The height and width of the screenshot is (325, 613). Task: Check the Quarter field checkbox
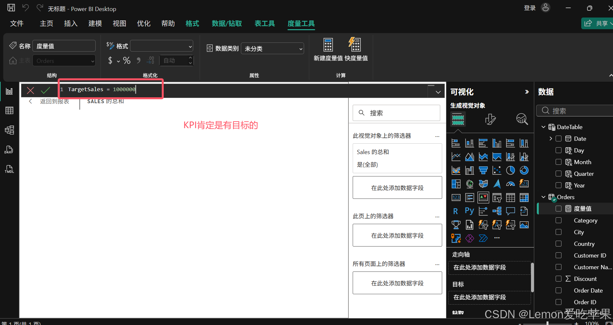click(x=559, y=174)
